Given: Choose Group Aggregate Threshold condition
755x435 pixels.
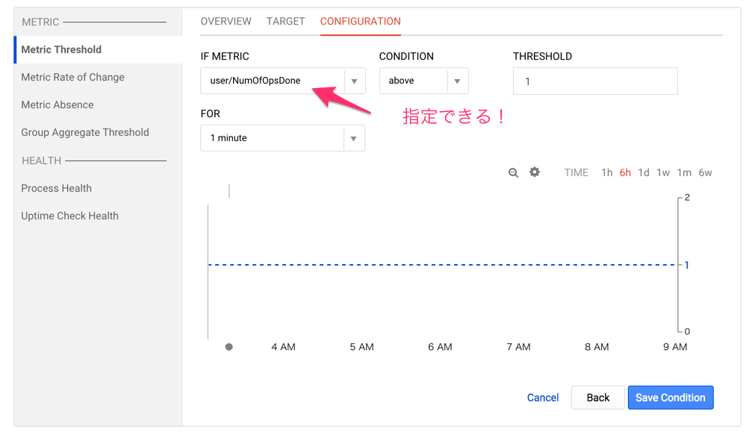Looking at the screenshot, I should 87,132.
